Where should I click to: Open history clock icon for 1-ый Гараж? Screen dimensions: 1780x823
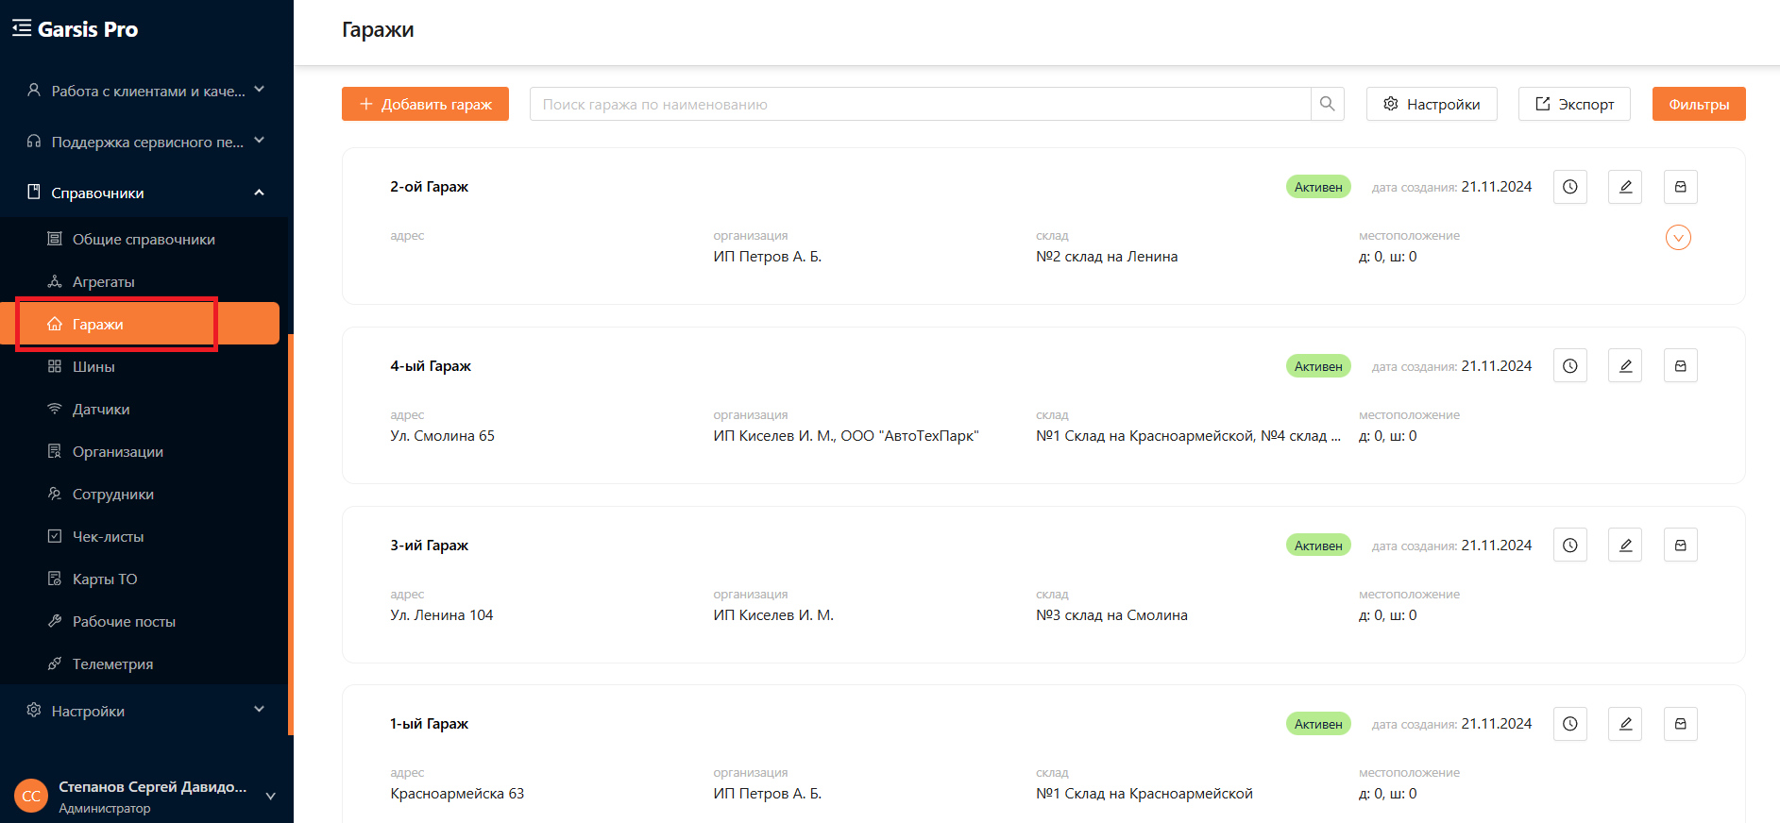tap(1570, 724)
